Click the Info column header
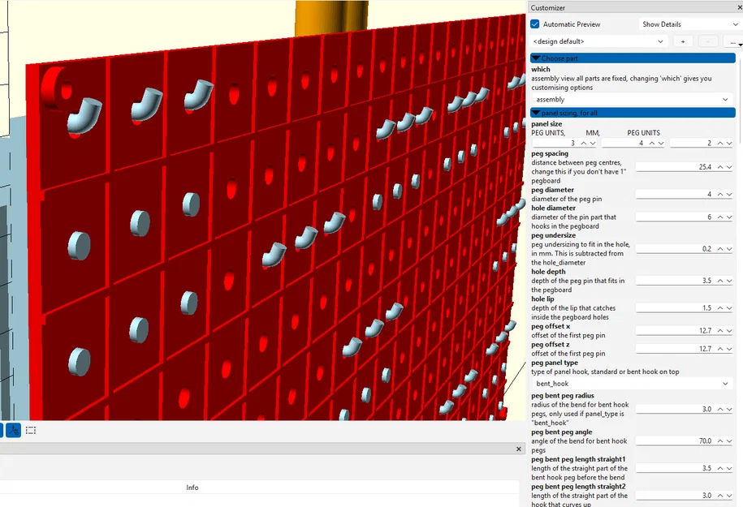Image resolution: width=743 pixels, height=507 pixels. pos(192,488)
